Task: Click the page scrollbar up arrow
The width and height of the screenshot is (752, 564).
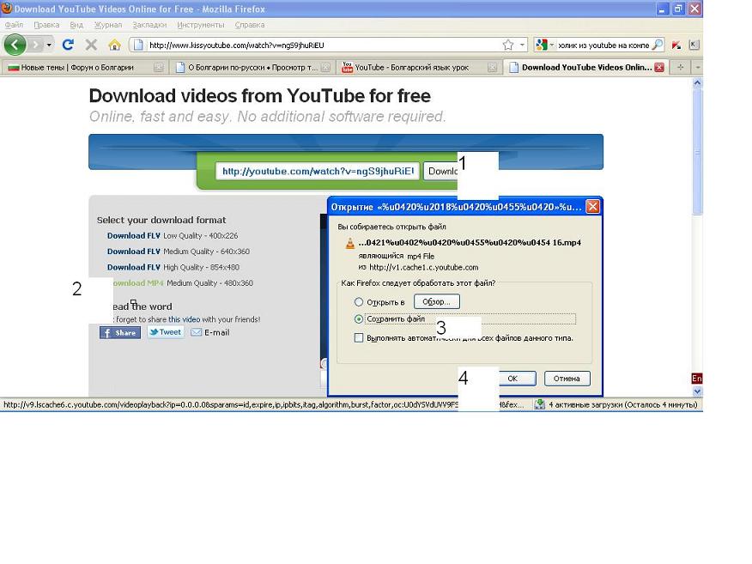Action: [x=697, y=83]
